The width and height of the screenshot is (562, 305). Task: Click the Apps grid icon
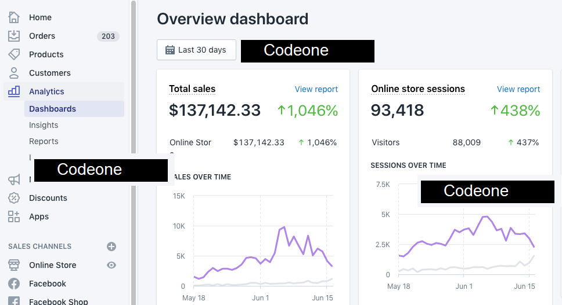14,216
